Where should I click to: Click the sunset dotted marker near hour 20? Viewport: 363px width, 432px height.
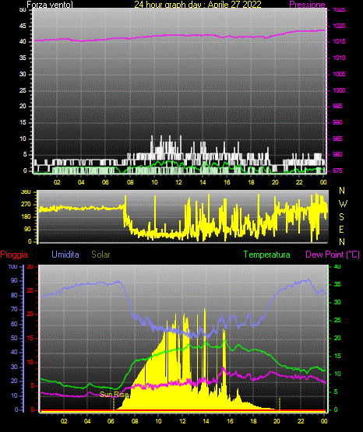coord(280,404)
